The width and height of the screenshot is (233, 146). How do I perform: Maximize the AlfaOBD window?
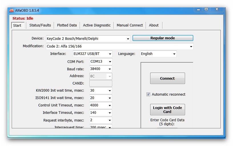[206, 9]
